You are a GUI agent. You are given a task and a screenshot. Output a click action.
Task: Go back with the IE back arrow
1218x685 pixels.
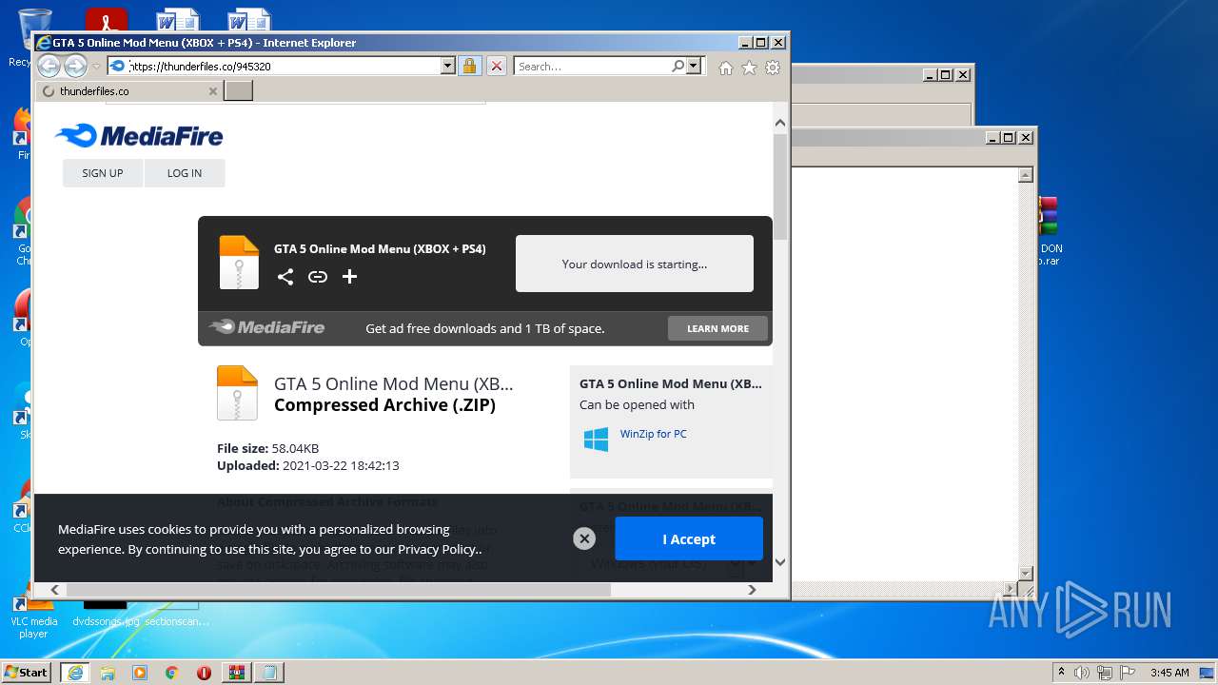(49, 66)
